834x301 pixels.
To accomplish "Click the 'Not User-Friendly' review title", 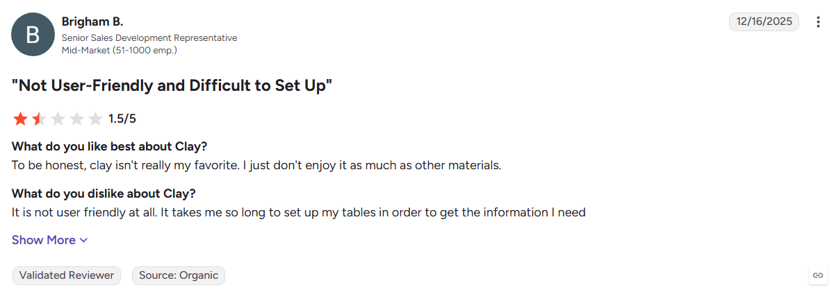I will click(x=172, y=86).
